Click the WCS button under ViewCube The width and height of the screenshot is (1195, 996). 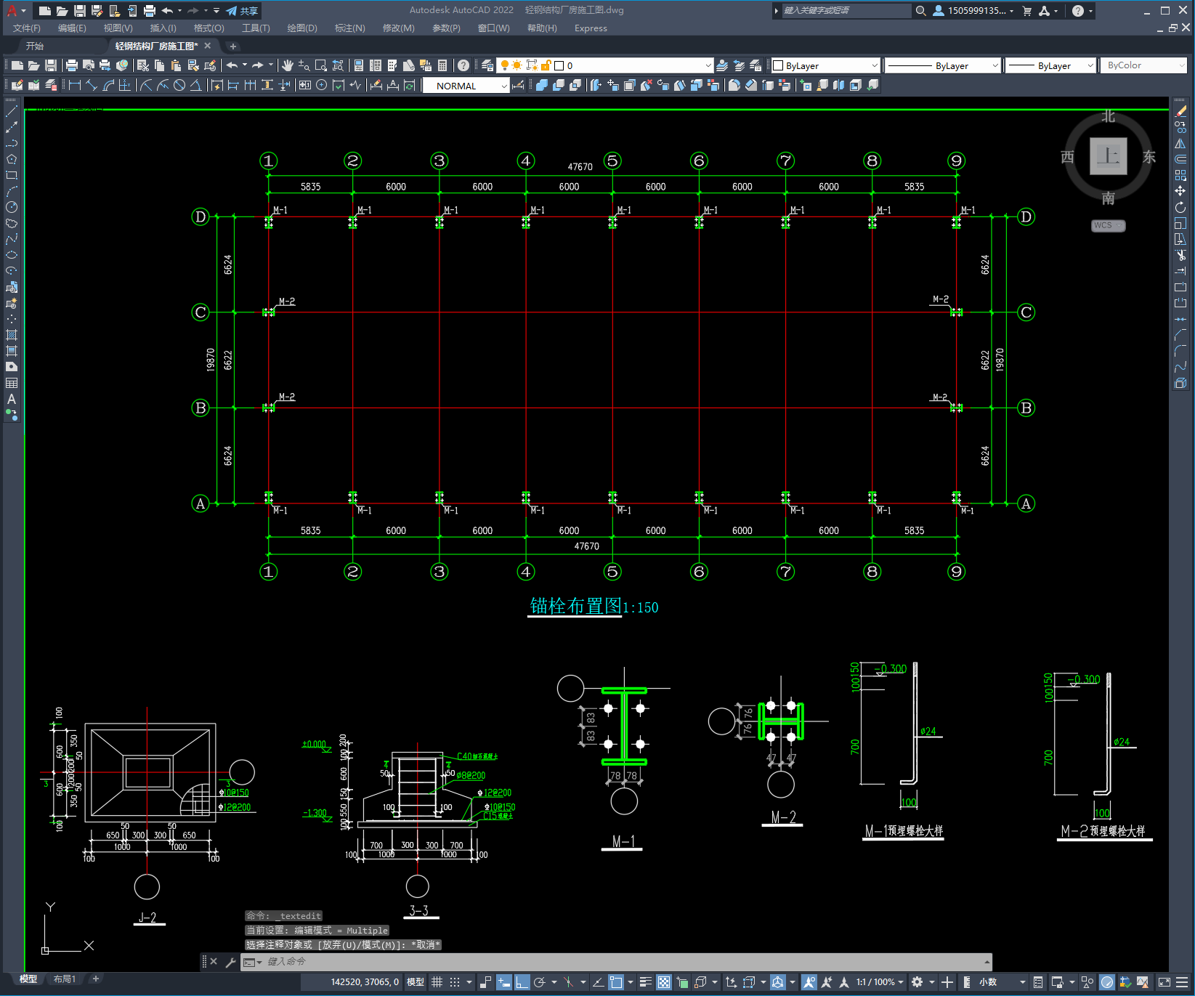(1108, 225)
